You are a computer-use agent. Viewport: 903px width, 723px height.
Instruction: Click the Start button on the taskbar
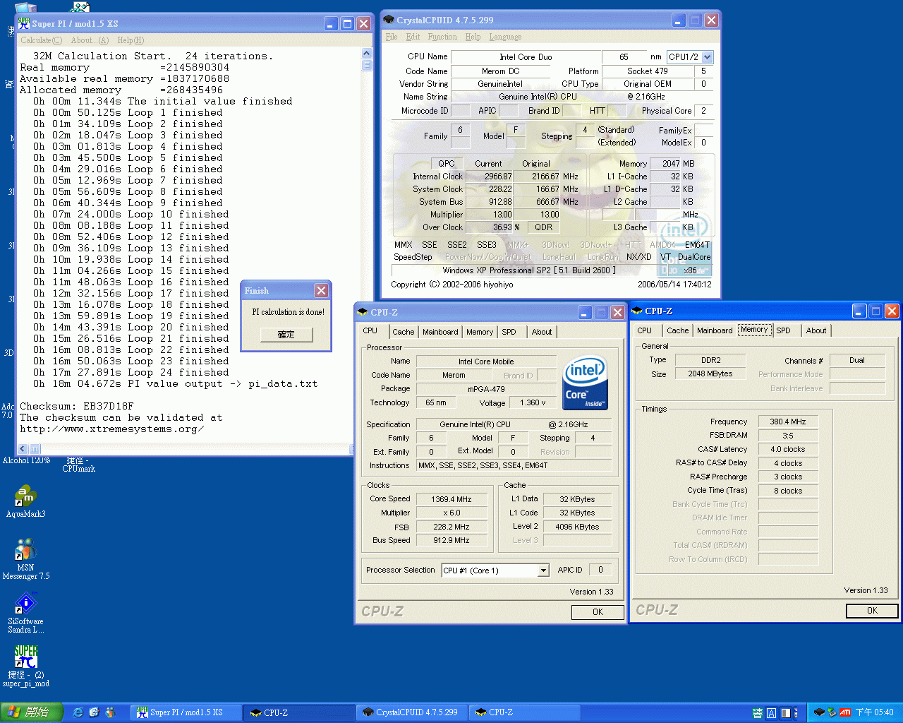tap(32, 712)
